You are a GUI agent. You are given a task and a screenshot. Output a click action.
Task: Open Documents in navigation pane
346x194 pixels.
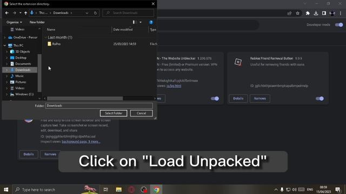pos(21,64)
